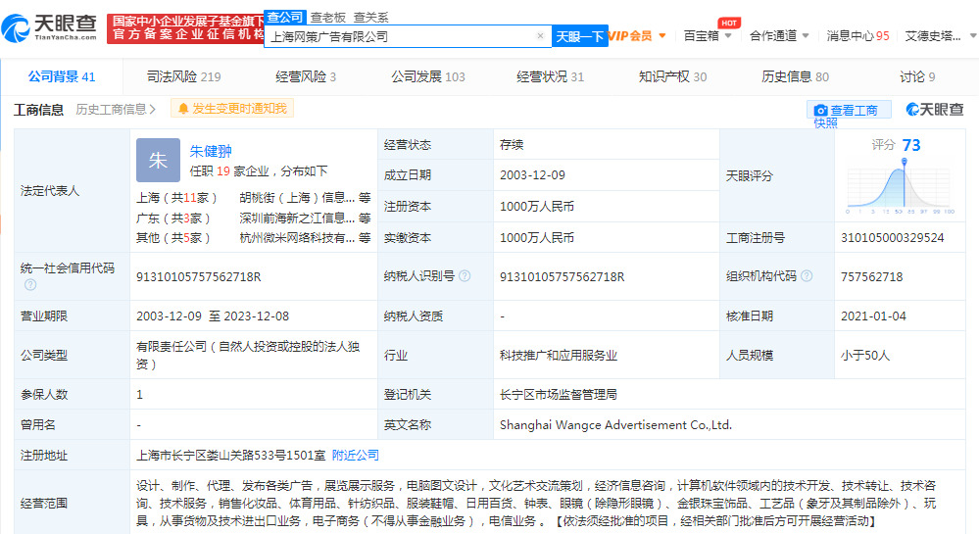Click the 行业 value 科技推广和应用服务业
Viewport: 979px width, 534px height.
click(x=559, y=355)
